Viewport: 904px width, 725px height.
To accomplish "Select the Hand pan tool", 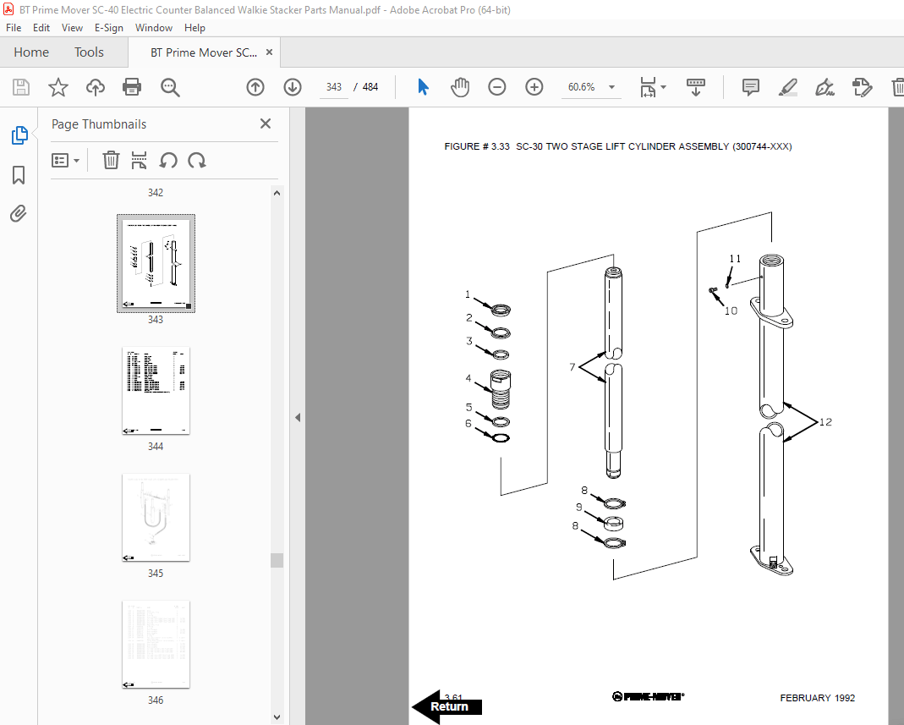I will (x=460, y=87).
